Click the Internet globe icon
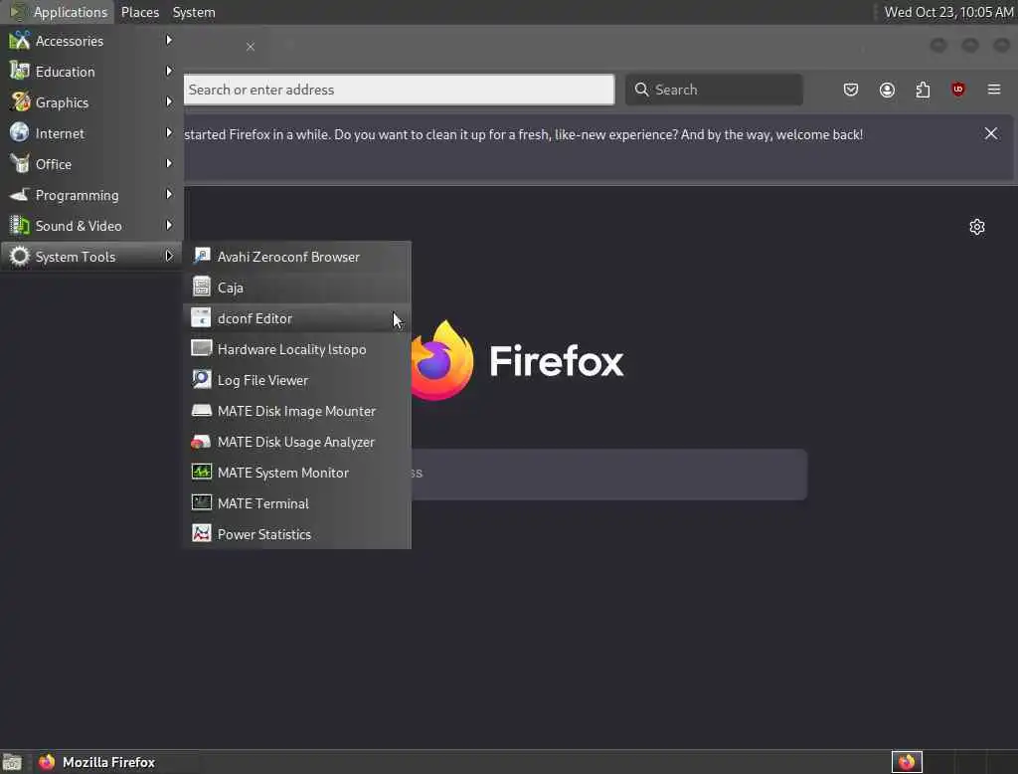Image resolution: width=1018 pixels, height=774 pixels. pos(20,132)
